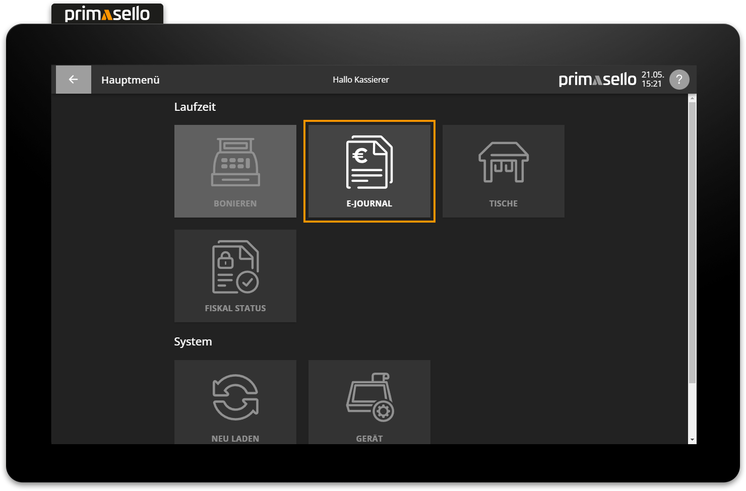Screen dimensions: 746x491
Task: Click the scrollbar down arrow
Action: coord(692,440)
